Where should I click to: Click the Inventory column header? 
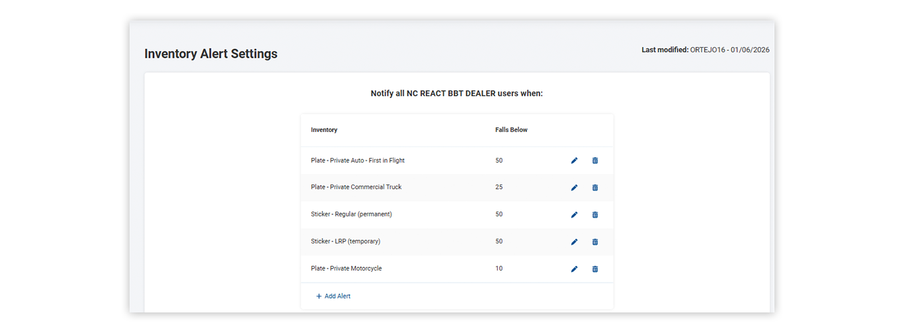click(x=324, y=130)
